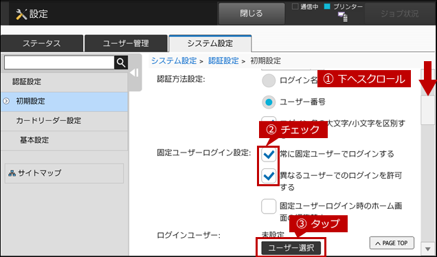Select the システム設定 tab
This screenshot has height=257, width=437.
click(x=210, y=43)
